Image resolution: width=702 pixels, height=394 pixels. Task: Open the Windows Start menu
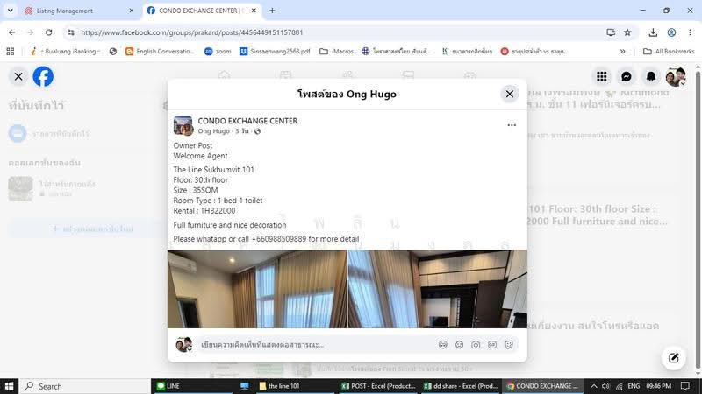click(9, 386)
